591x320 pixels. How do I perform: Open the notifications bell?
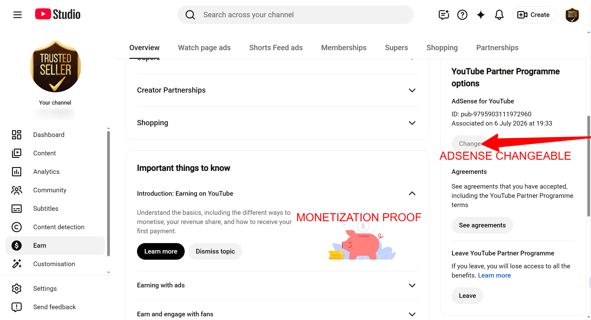pos(499,15)
